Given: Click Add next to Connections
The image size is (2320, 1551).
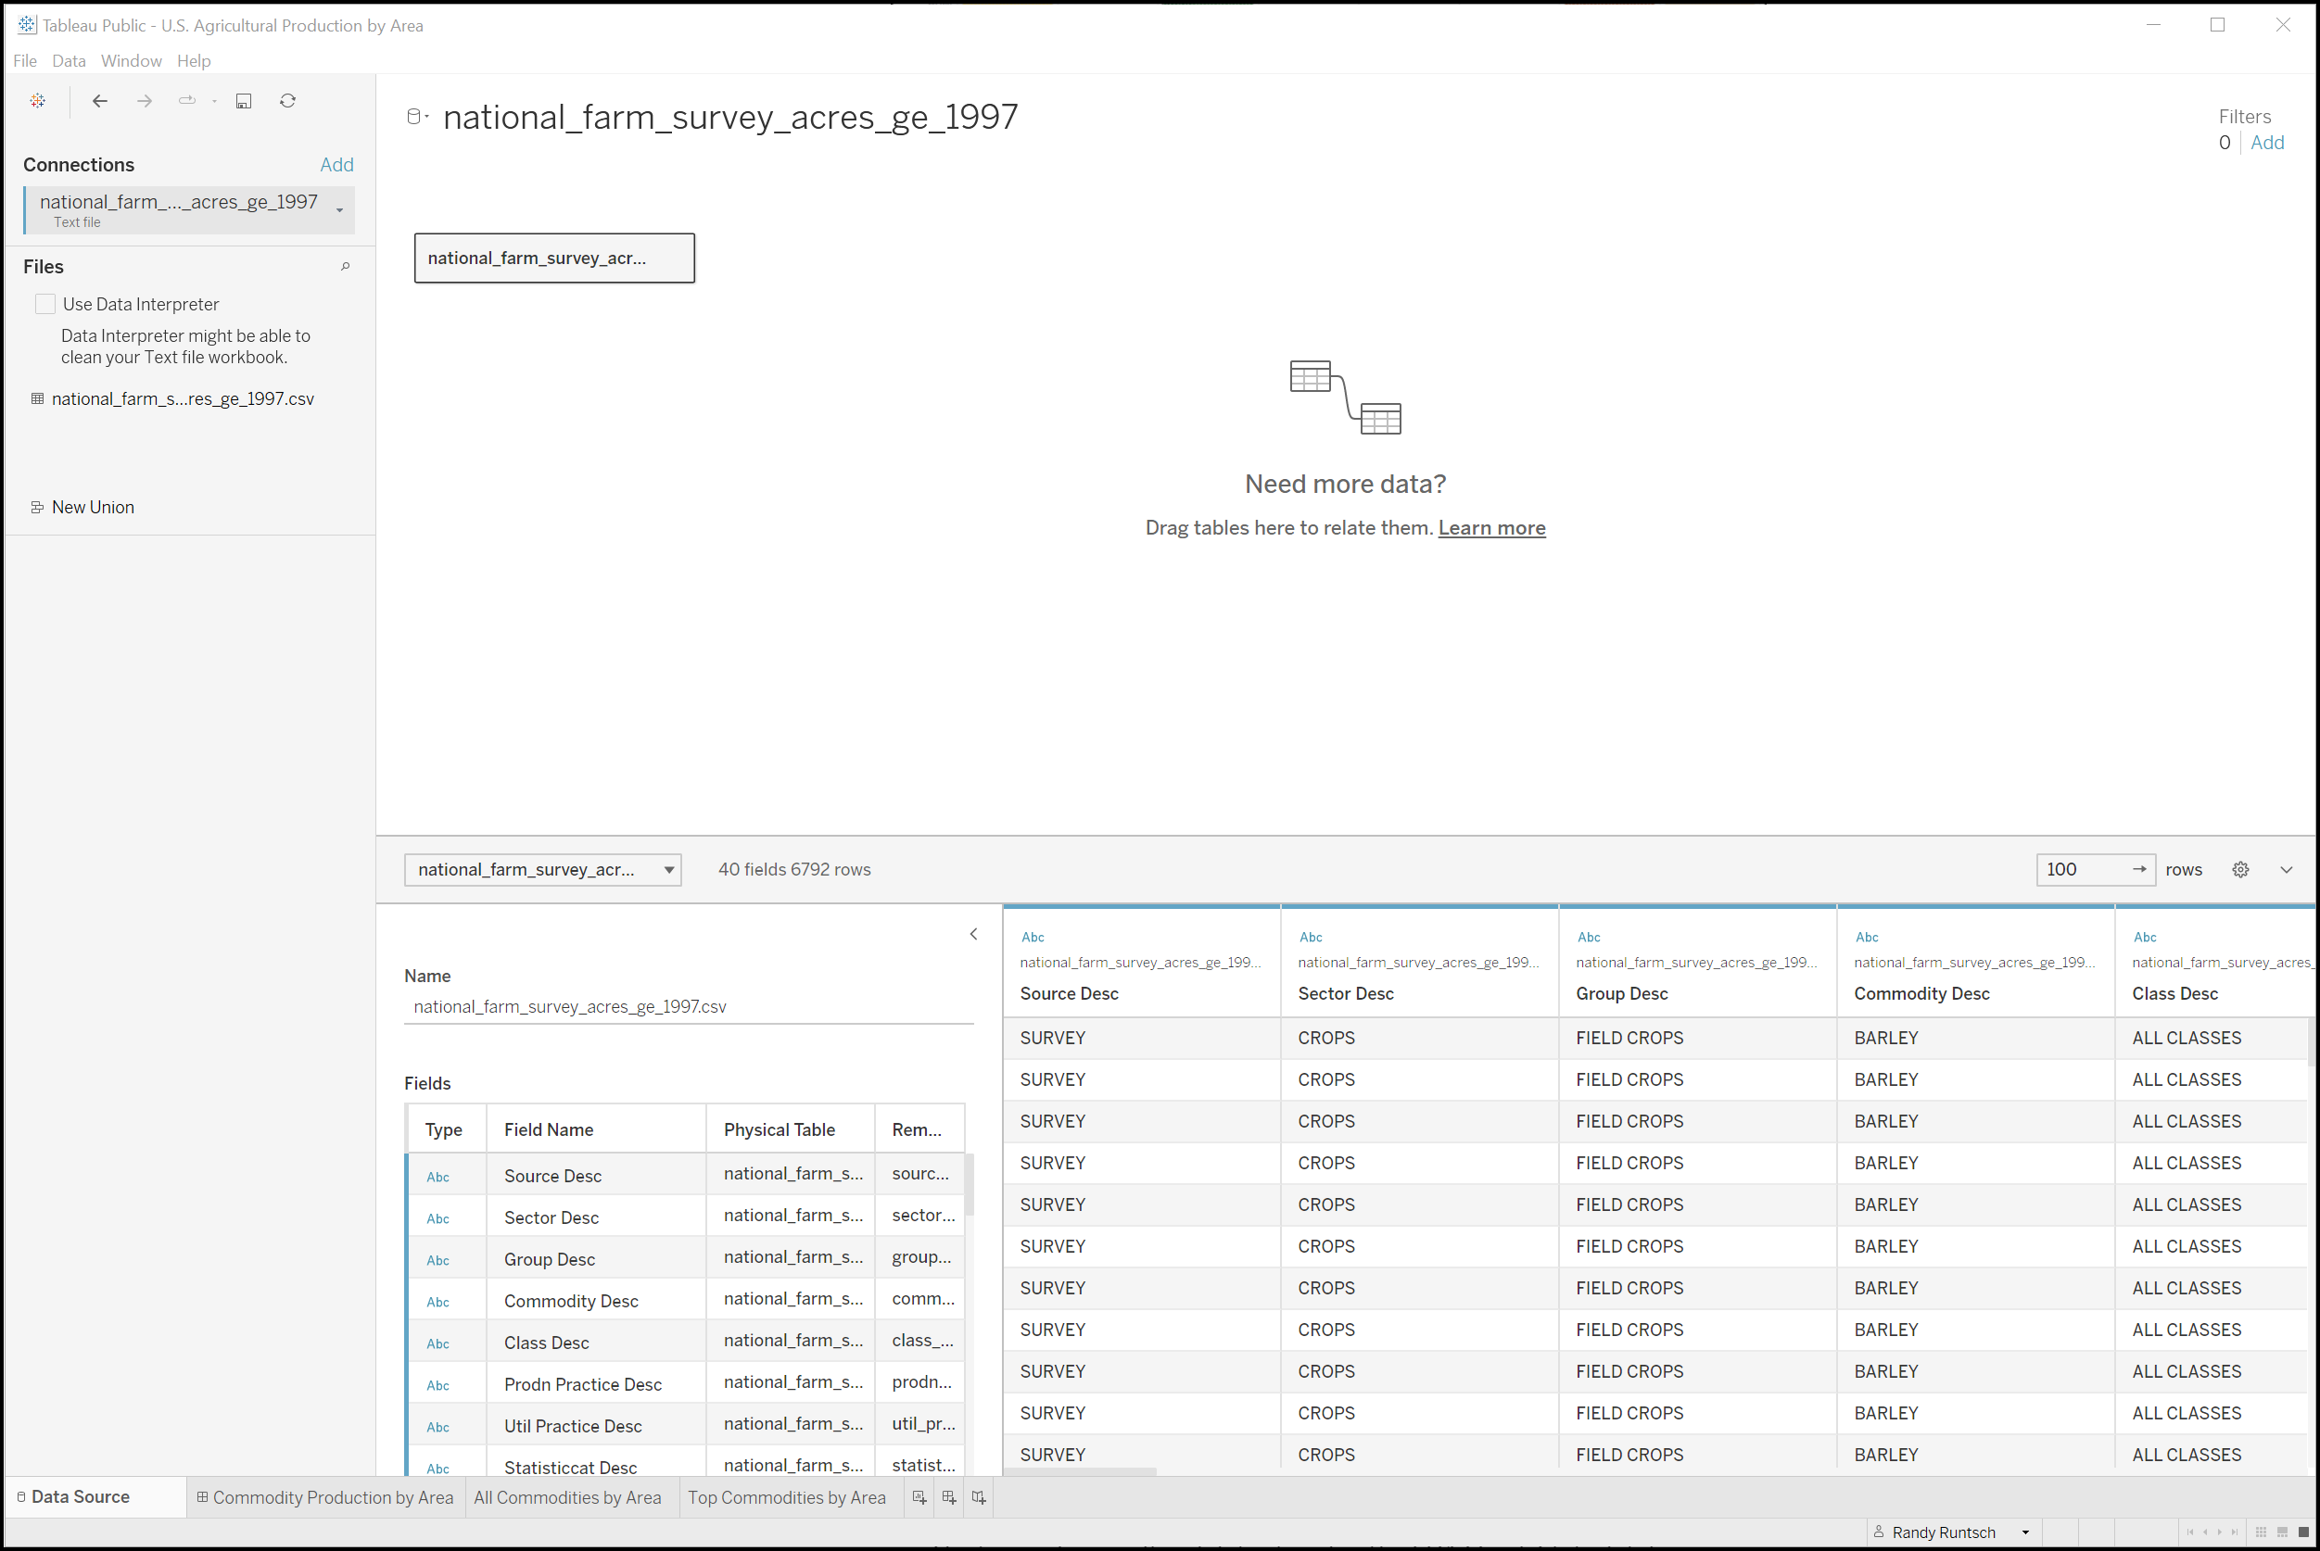Looking at the screenshot, I should click(336, 165).
